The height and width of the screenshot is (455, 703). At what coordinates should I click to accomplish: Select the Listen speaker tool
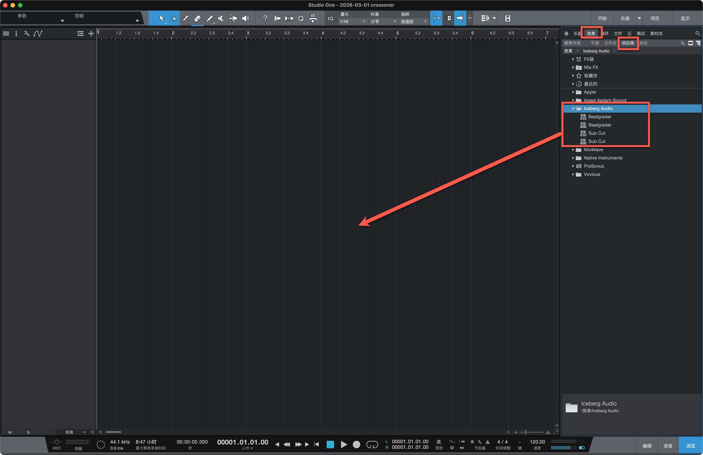tap(245, 18)
